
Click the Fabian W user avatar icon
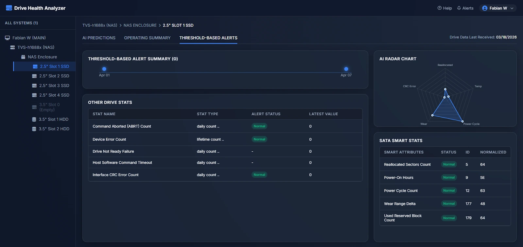pyautogui.click(x=485, y=8)
